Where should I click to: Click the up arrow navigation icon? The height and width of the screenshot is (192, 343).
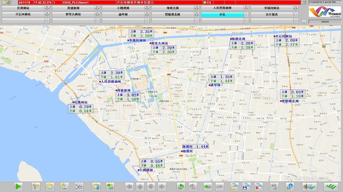pyautogui.click(x=140, y=186)
